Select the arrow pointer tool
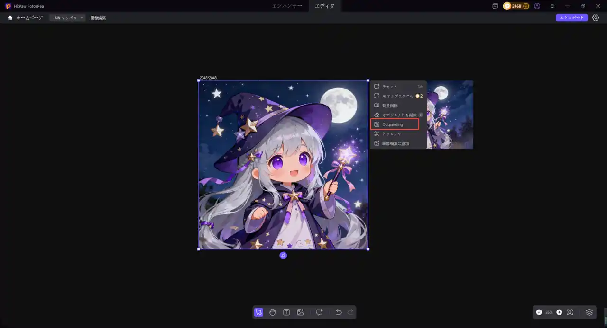Image resolution: width=607 pixels, height=328 pixels. (x=258, y=312)
